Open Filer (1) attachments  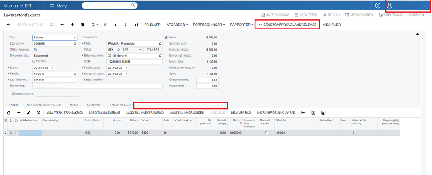(332, 15)
